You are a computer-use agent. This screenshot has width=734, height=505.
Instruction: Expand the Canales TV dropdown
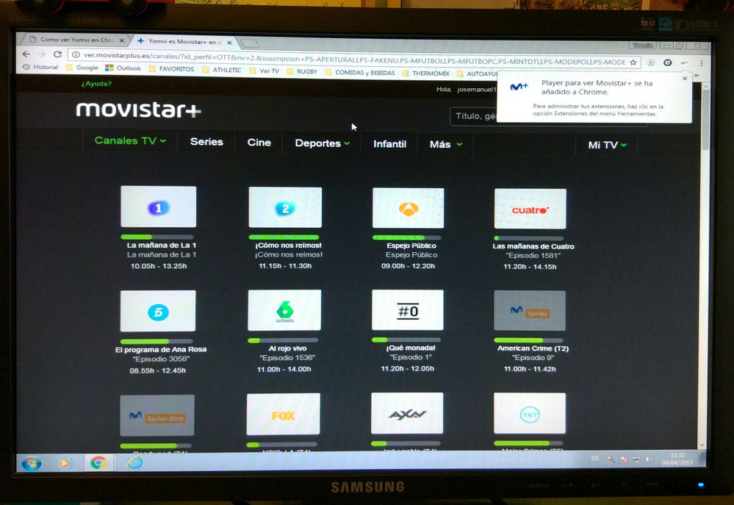click(x=130, y=141)
